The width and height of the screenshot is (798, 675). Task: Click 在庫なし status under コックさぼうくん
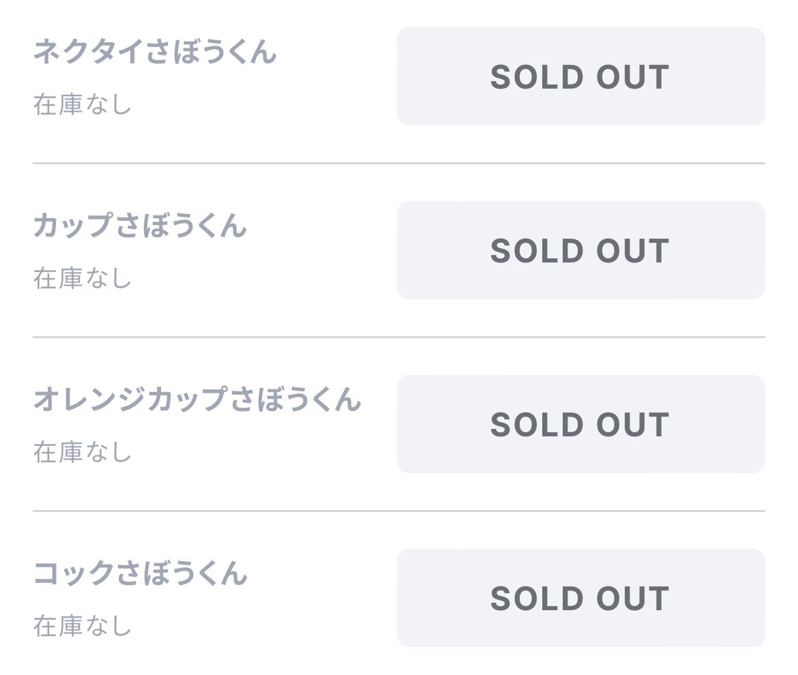[x=83, y=627]
